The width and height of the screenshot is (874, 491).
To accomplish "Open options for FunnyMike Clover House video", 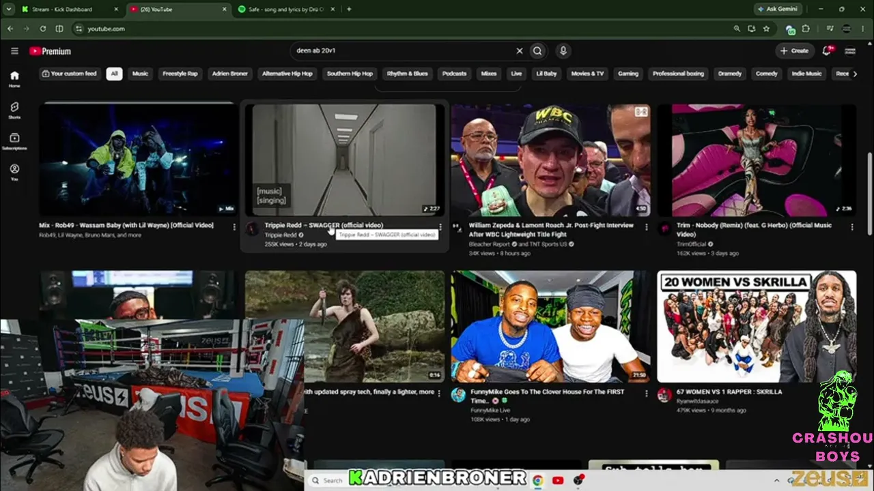I will 647,393.
